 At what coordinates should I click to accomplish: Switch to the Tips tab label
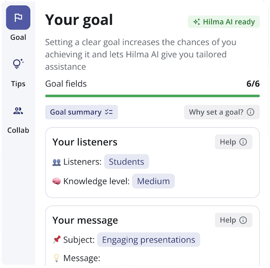[18, 84]
